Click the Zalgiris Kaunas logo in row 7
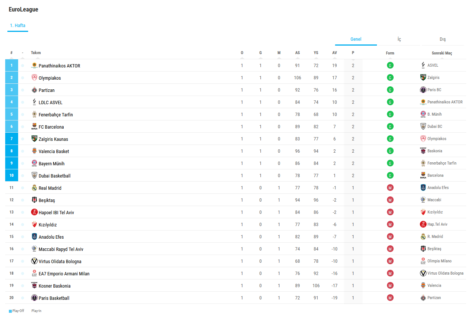The height and width of the screenshot is (315, 471). click(34, 139)
